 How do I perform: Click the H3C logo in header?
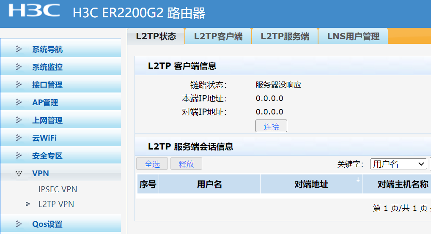click(x=34, y=11)
